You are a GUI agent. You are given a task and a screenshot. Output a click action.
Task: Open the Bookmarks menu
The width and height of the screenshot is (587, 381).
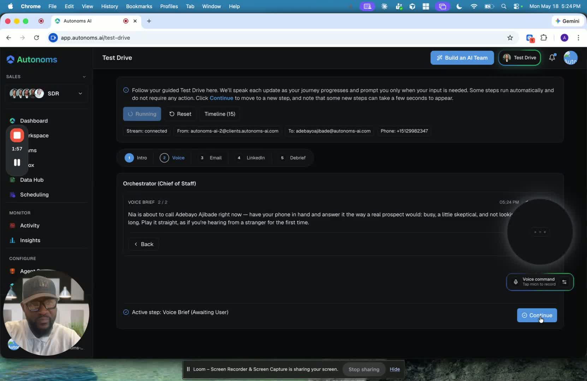(x=139, y=6)
